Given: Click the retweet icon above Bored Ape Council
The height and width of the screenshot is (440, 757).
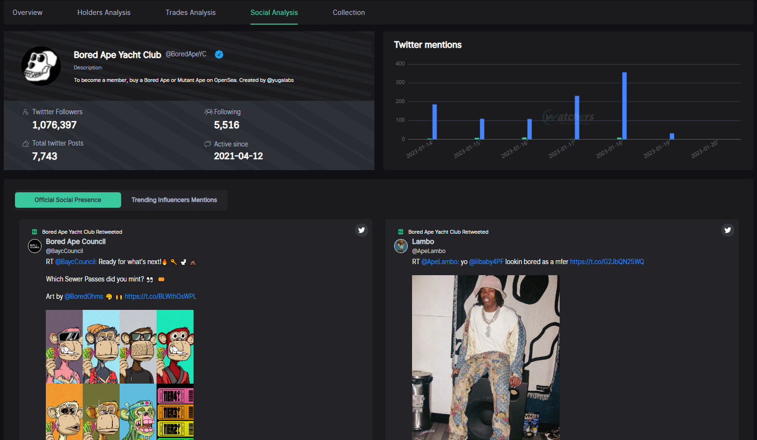Looking at the screenshot, I should (x=35, y=232).
